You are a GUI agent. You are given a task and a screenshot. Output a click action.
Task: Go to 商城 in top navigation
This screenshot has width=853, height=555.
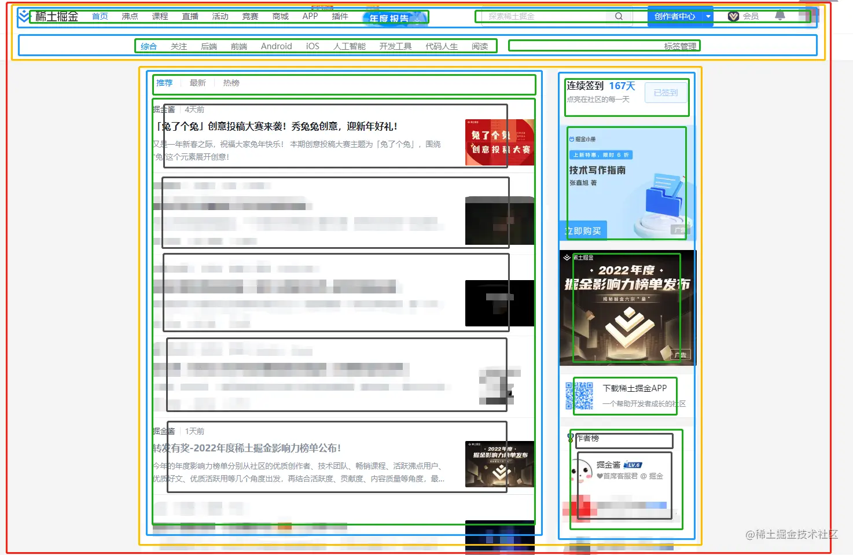(x=281, y=16)
